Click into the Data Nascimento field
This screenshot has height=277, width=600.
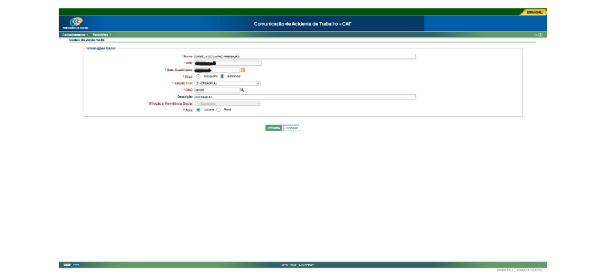217,70
